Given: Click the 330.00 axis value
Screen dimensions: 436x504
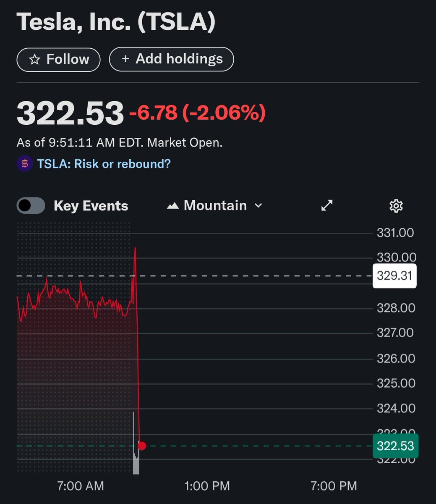Looking at the screenshot, I should [x=397, y=257].
